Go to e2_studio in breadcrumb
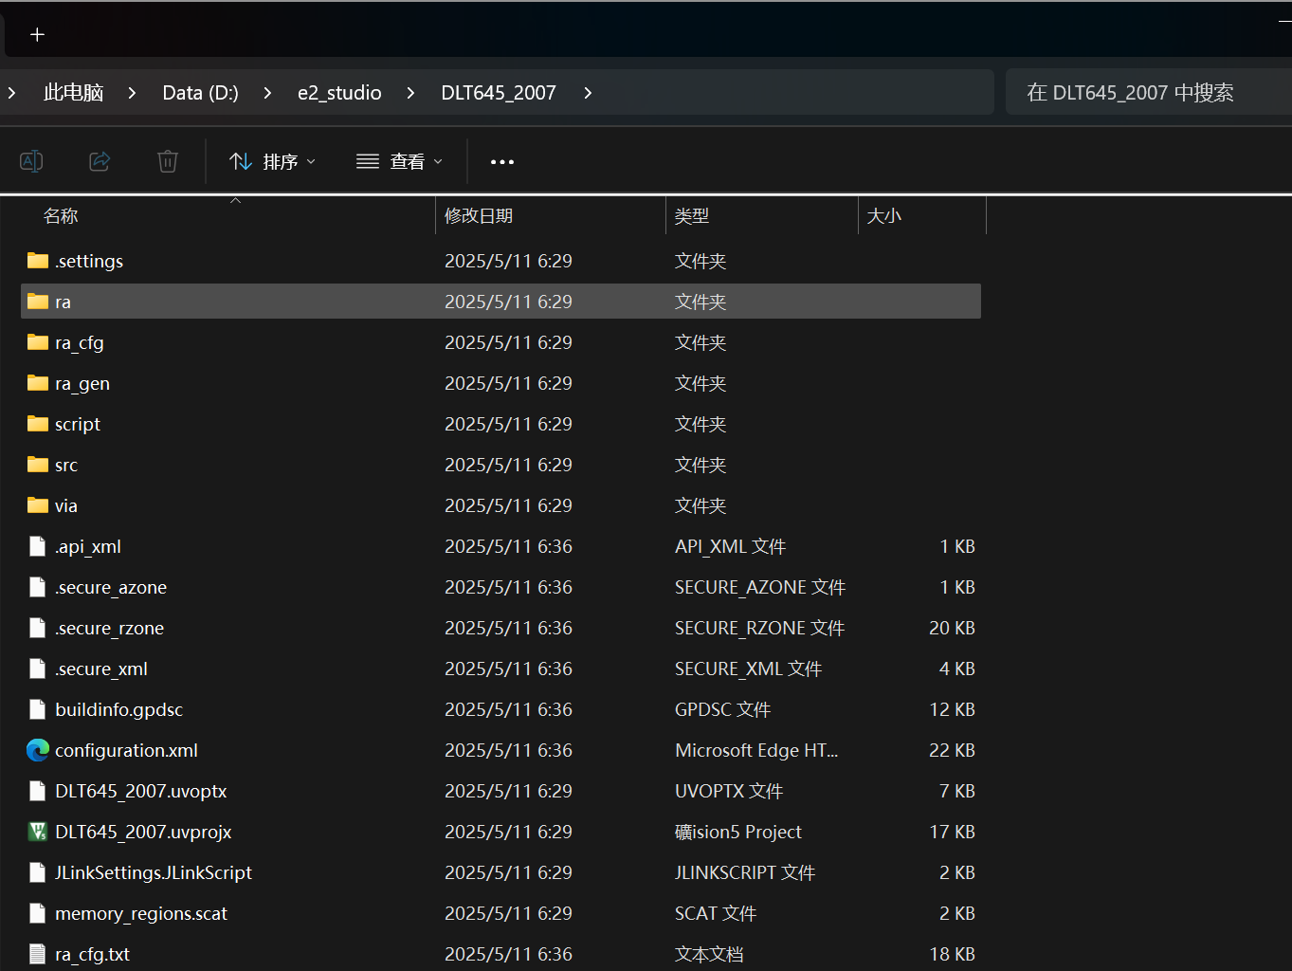The image size is (1292, 971). click(x=339, y=93)
